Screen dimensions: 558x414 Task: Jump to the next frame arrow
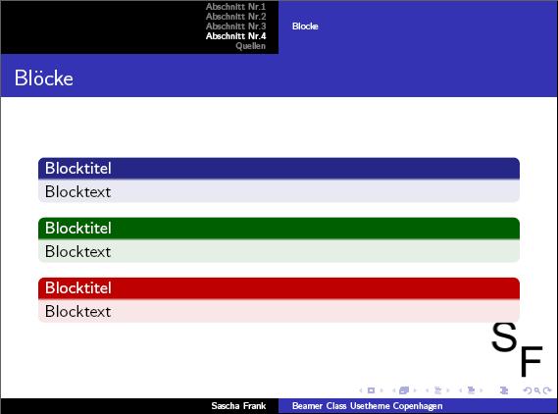(x=415, y=390)
